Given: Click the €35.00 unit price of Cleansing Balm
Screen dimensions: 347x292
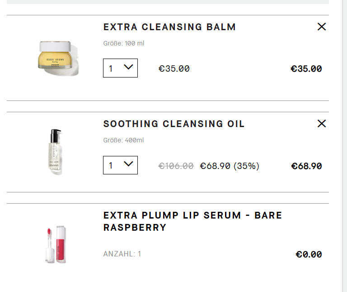Looking at the screenshot, I should pos(174,69).
